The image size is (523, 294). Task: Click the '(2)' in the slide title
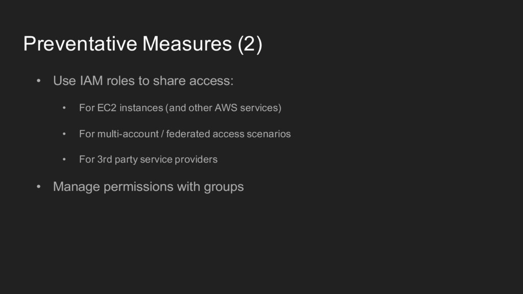pos(250,44)
